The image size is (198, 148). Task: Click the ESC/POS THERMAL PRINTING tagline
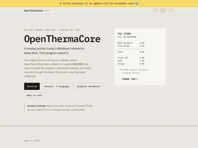52,30
